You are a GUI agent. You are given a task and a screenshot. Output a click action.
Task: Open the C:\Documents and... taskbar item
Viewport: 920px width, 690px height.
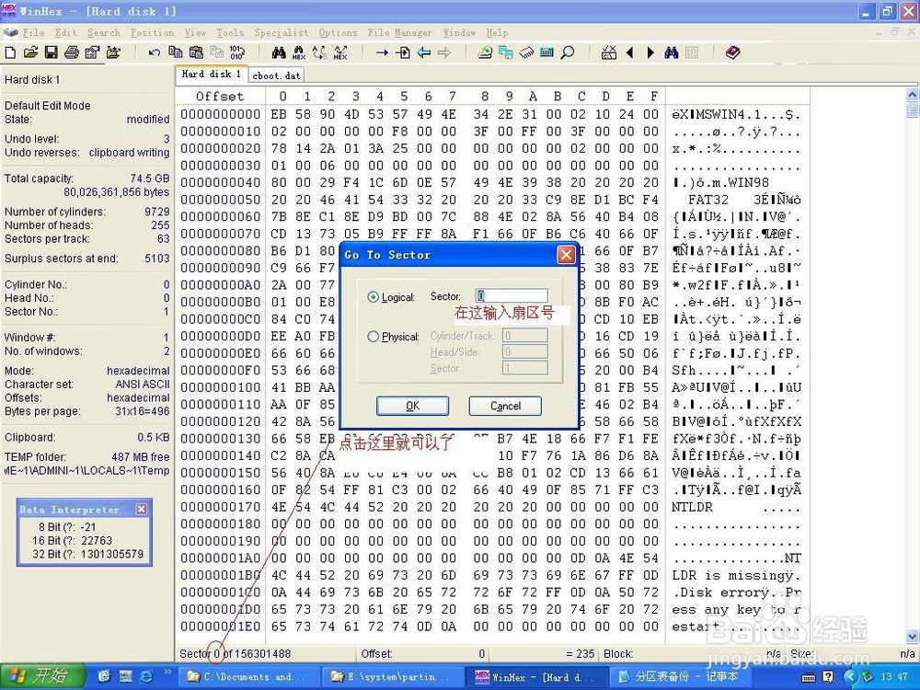pos(248,676)
